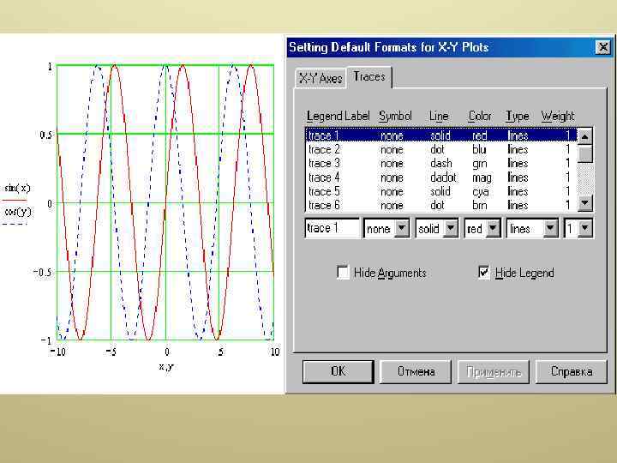Click the brn color value of trace 6
The width and height of the screenshot is (617, 463).
(480, 205)
